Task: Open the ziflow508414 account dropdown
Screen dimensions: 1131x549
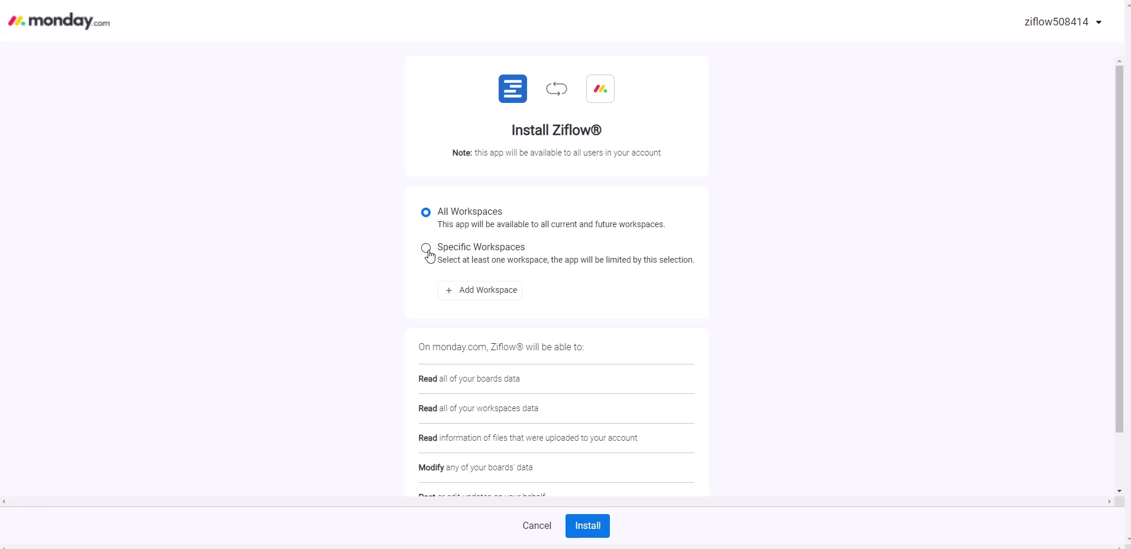Action: point(1063,22)
